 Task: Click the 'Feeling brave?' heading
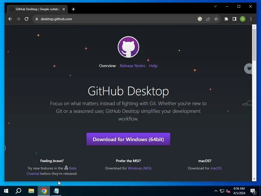(x=52, y=161)
